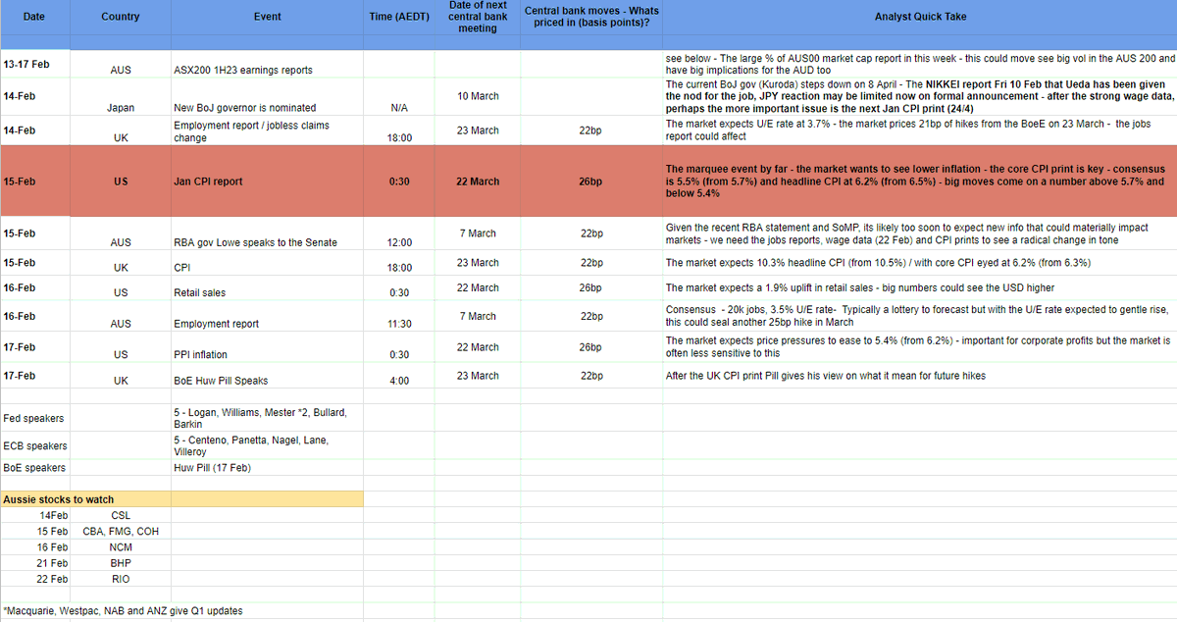Select the U/E rate at 3.7% comment

click(919, 130)
